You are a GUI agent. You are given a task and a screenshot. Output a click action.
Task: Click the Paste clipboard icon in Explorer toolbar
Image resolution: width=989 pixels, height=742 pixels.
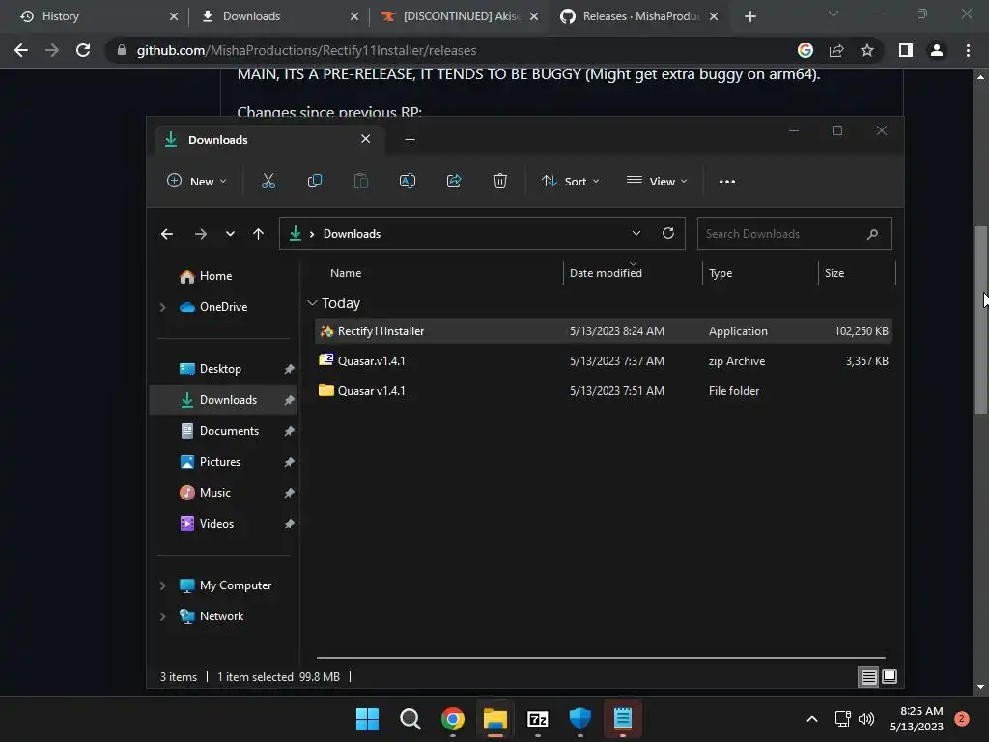pyautogui.click(x=361, y=181)
